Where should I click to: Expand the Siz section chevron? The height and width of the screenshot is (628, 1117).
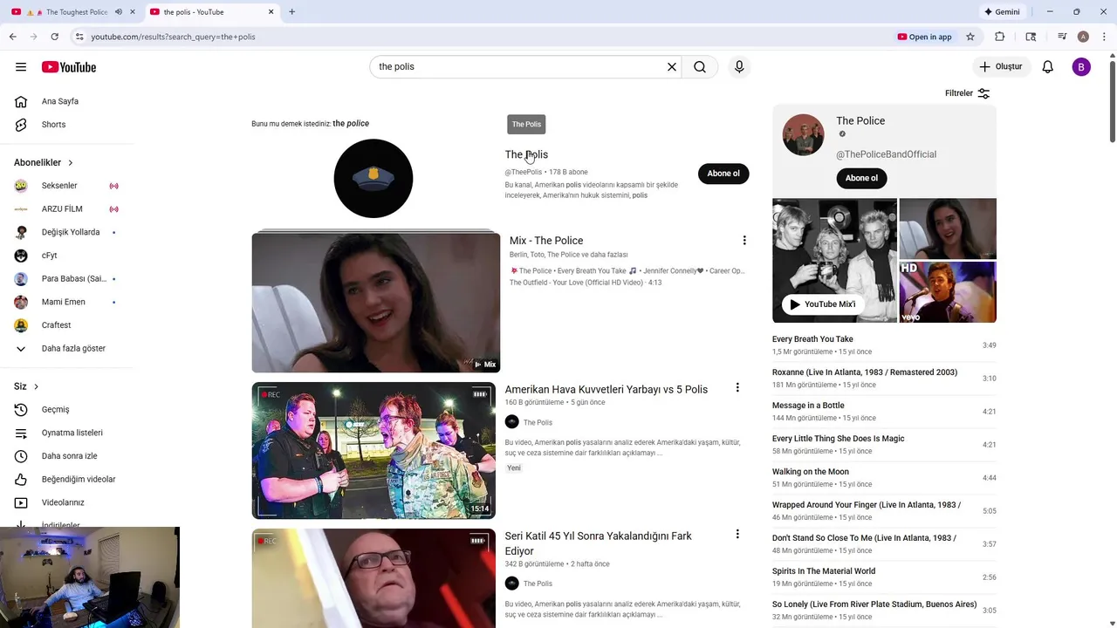[36, 386]
